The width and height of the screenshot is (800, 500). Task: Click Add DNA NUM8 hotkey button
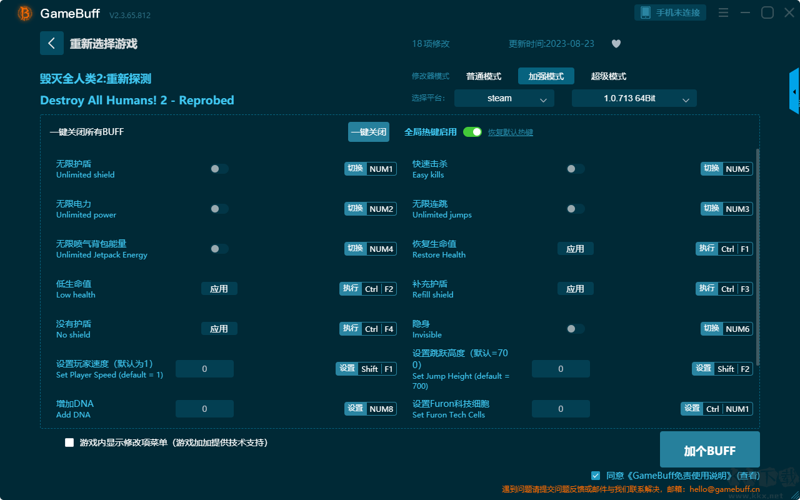point(371,409)
